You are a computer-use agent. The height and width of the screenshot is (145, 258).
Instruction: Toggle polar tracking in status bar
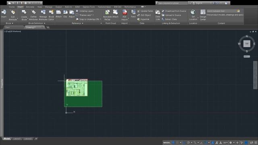click(x=188, y=143)
